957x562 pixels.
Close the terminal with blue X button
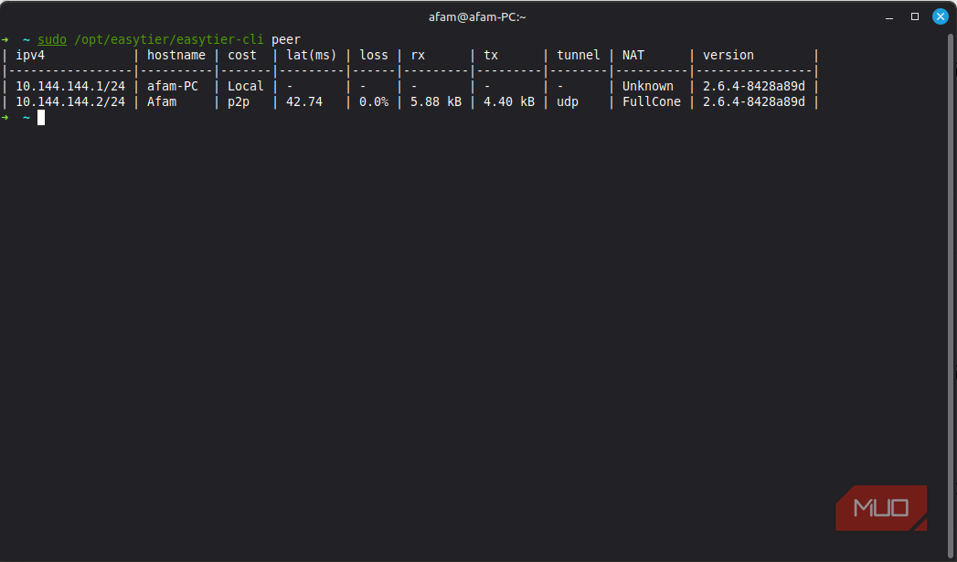click(941, 16)
